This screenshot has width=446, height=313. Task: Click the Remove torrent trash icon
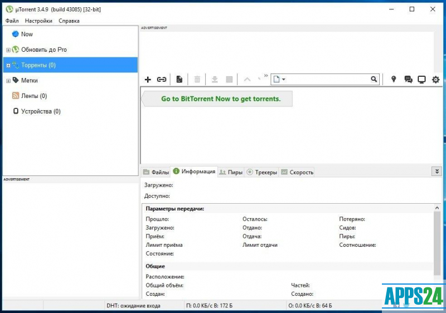click(197, 79)
